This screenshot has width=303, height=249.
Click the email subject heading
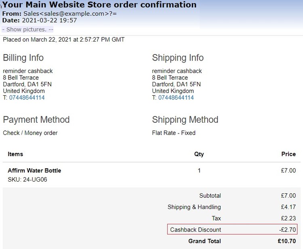(x=99, y=5)
